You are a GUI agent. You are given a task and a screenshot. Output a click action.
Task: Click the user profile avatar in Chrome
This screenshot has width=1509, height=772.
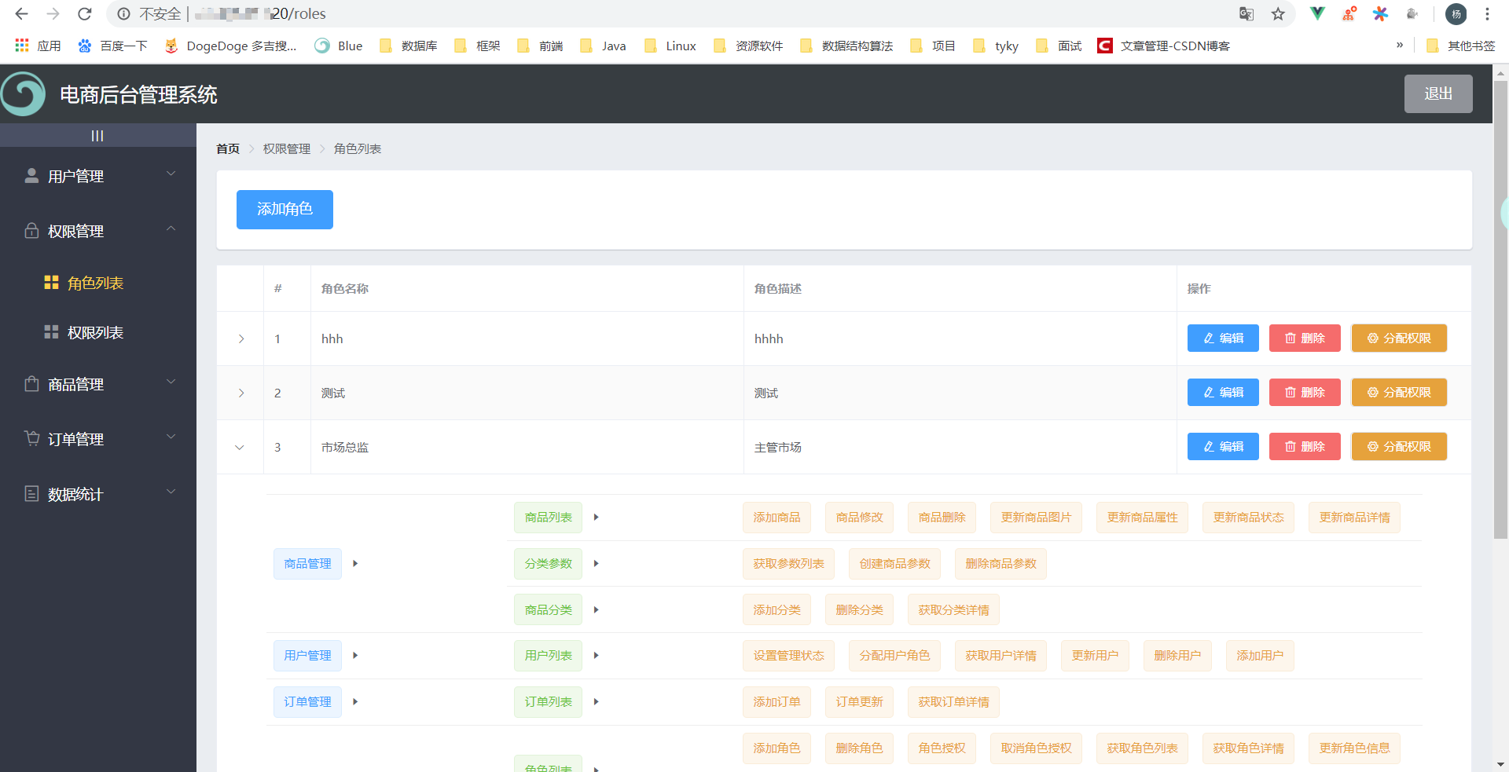tap(1456, 13)
